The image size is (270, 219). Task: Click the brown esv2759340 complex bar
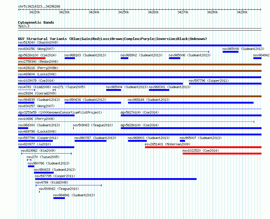[140, 65]
